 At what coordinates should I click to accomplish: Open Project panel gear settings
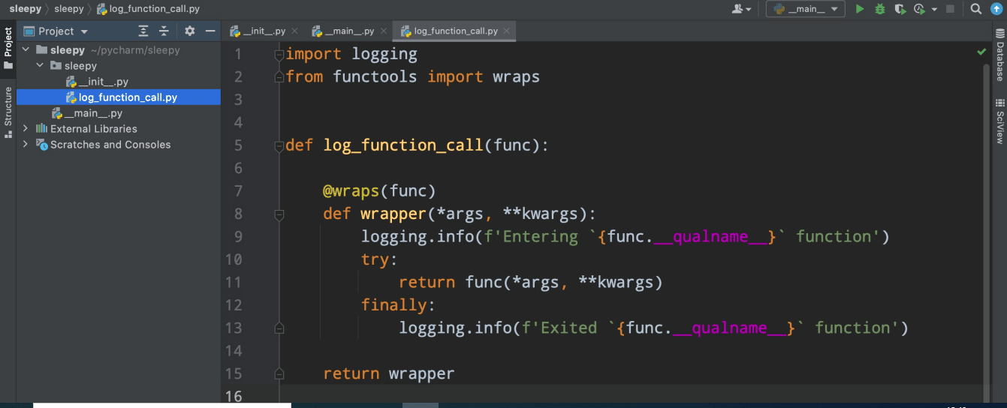point(189,31)
